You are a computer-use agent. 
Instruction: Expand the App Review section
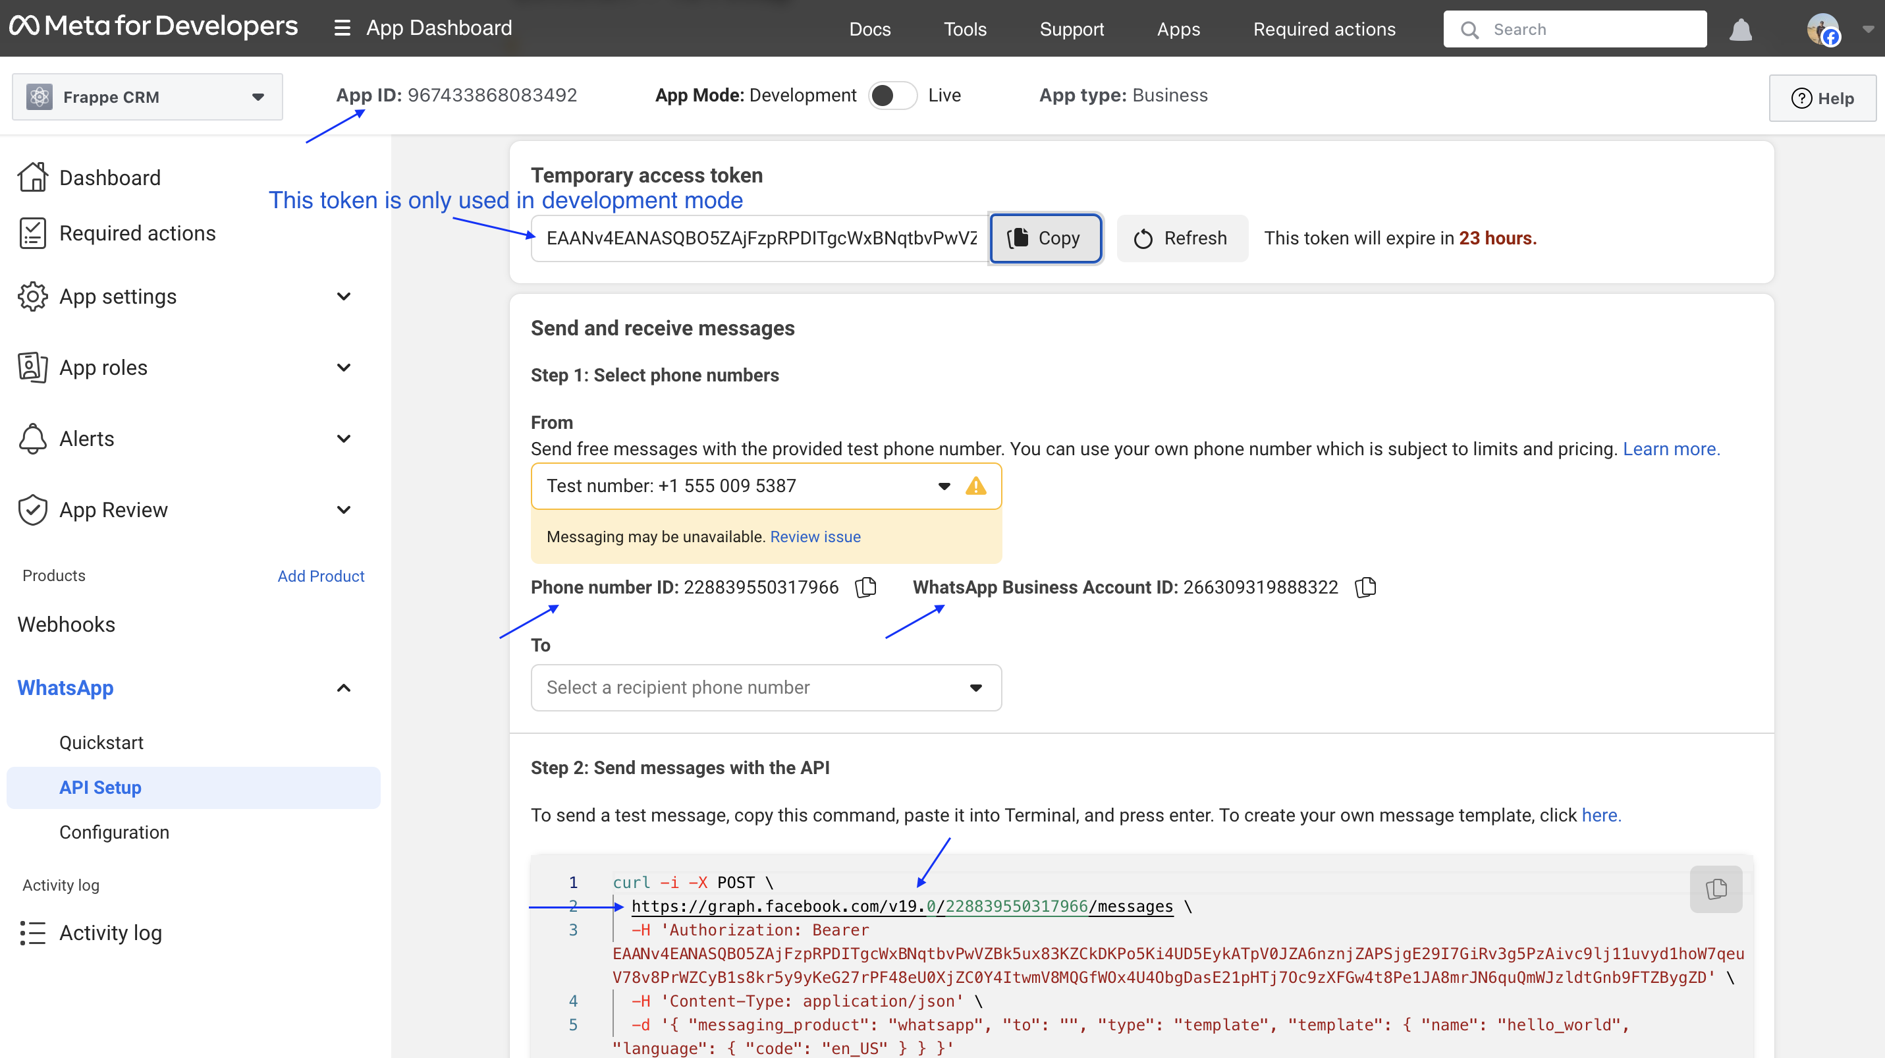[x=344, y=509]
